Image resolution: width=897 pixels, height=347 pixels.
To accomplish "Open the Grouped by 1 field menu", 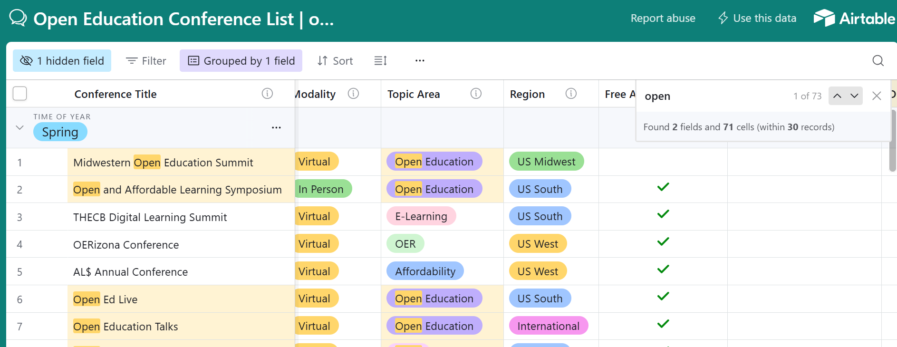I will click(x=241, y=61).
